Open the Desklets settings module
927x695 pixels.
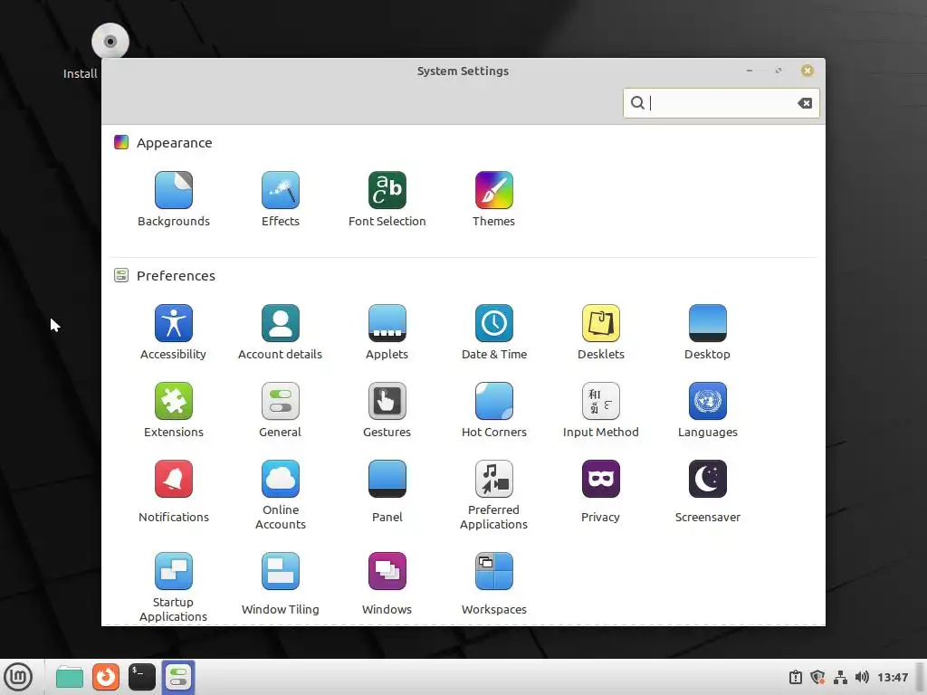(x=601, y=332)
